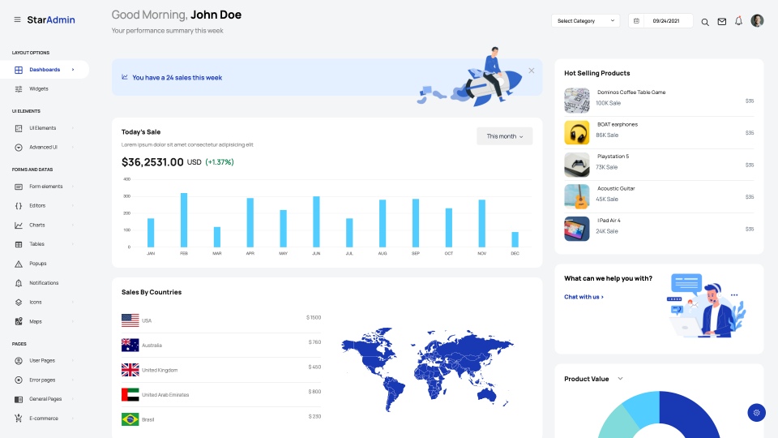
Task: Open the General Pages menu item
Action: tap(45, 399)
